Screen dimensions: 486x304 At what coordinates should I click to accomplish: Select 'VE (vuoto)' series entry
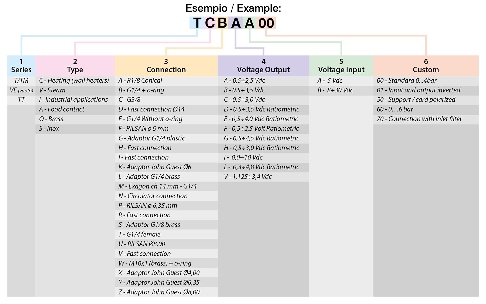tap(21, 90)
